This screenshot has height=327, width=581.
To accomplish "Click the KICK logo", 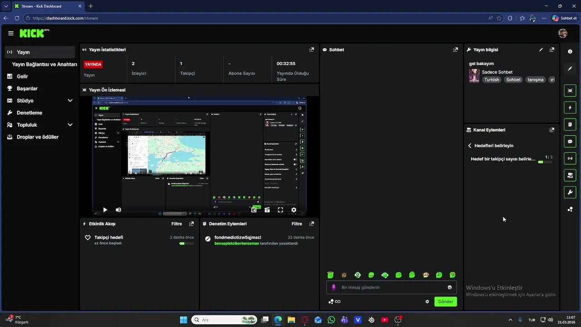I will point(34,33).
